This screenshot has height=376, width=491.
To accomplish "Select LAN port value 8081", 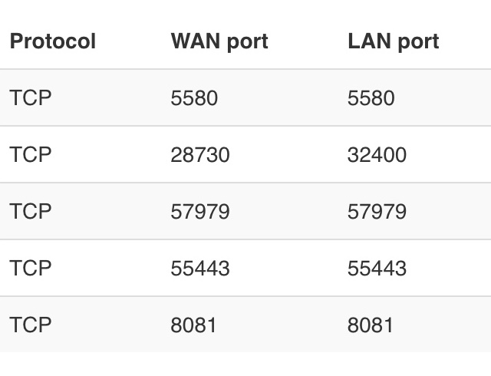I will 370,325.
